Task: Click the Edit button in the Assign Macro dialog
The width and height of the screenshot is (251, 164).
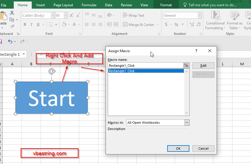Action: (203, 66)
